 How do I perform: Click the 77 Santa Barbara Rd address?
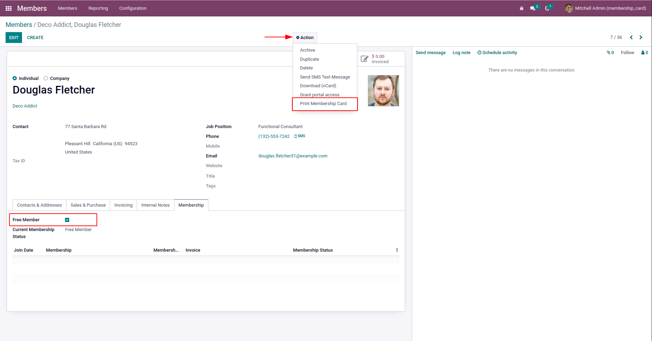click(86, 127)
